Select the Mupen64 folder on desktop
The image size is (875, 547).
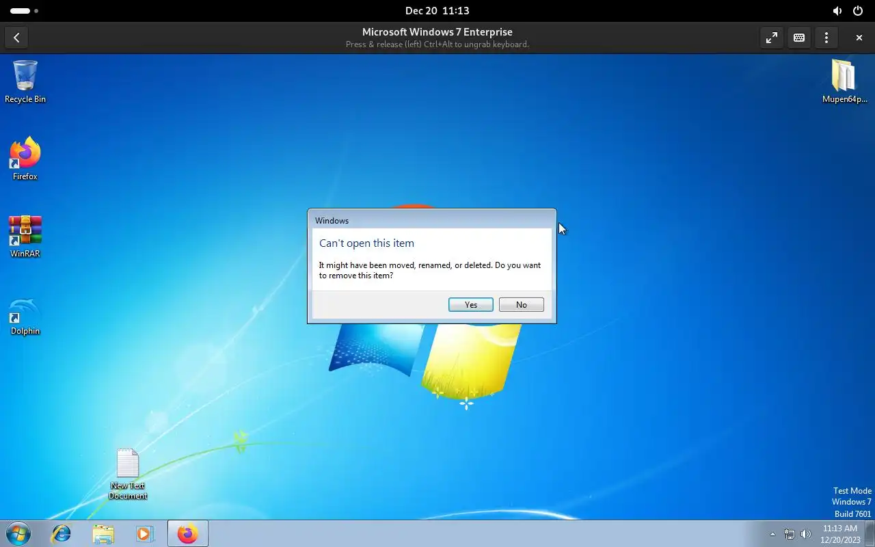(844, 81)
